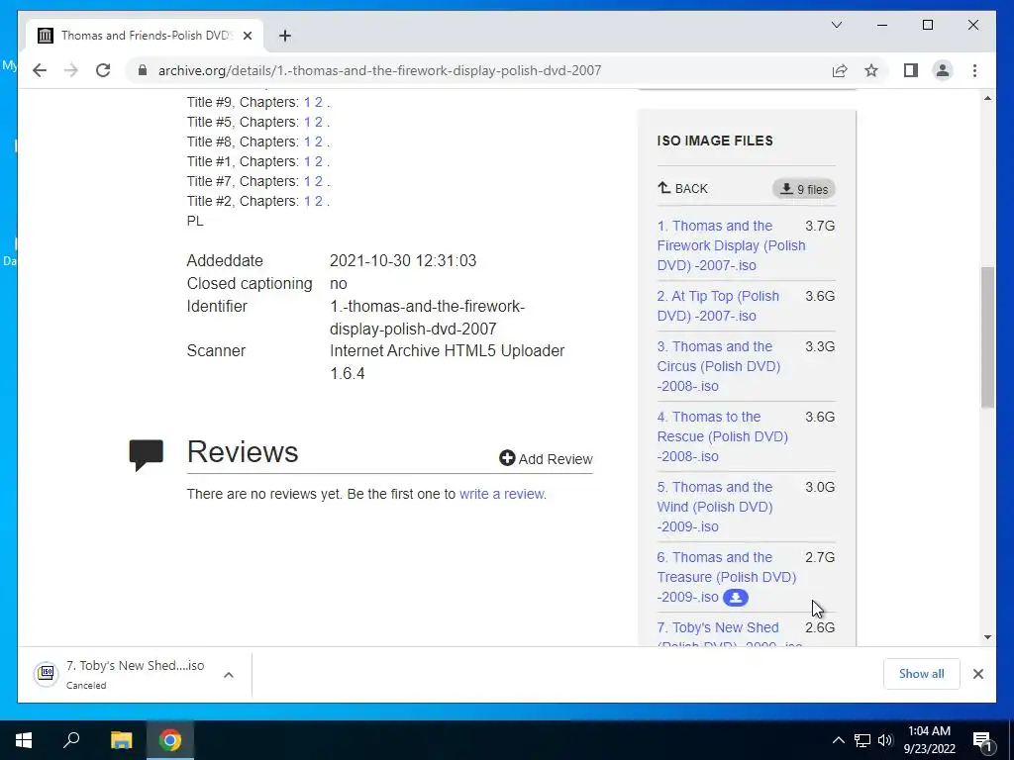The width and height of the screenshot is (1014, 760).
Task: Show hidden system tray icons
Action: coord(838,740)
